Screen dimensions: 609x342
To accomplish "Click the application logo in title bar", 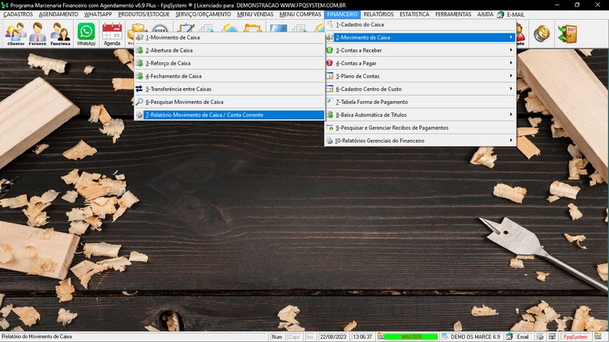I will click(5, 5).
